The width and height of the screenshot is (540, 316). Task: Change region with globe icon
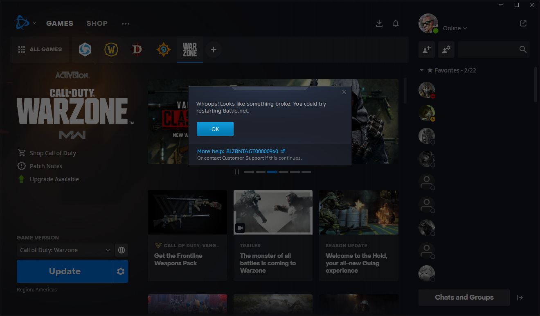(122, 250)
